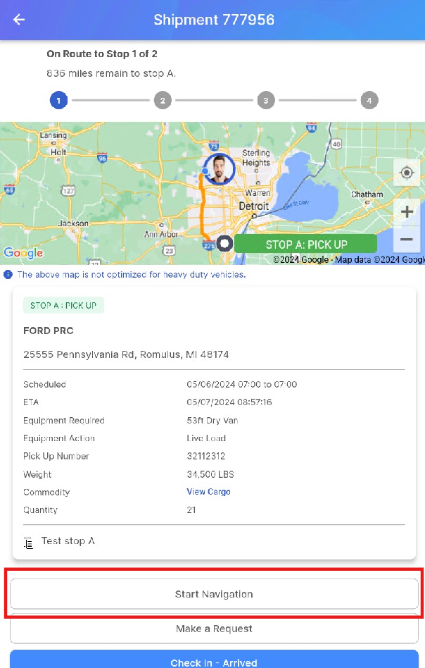This screenshot has width=425, height=668.
Task: Click the FORD PRC location name
Action: (x=49, y=330)
